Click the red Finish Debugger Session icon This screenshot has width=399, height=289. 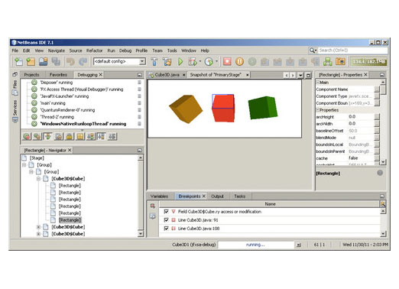(x=227, y=62)
